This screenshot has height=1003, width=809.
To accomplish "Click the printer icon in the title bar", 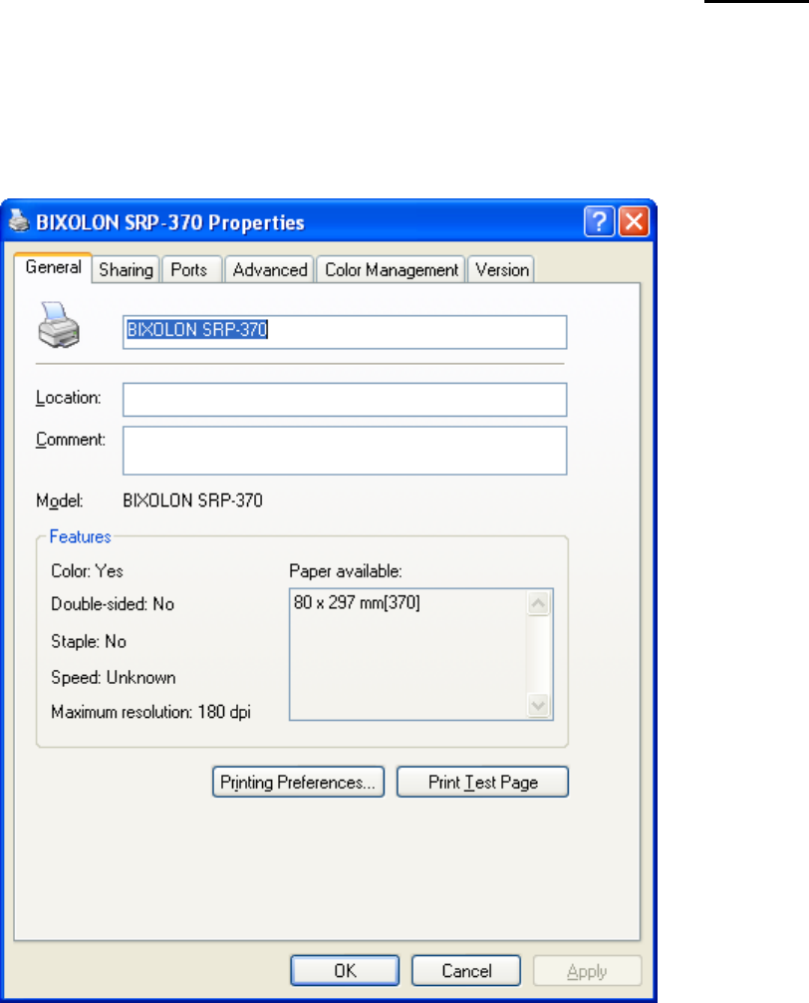I will 19,221.
